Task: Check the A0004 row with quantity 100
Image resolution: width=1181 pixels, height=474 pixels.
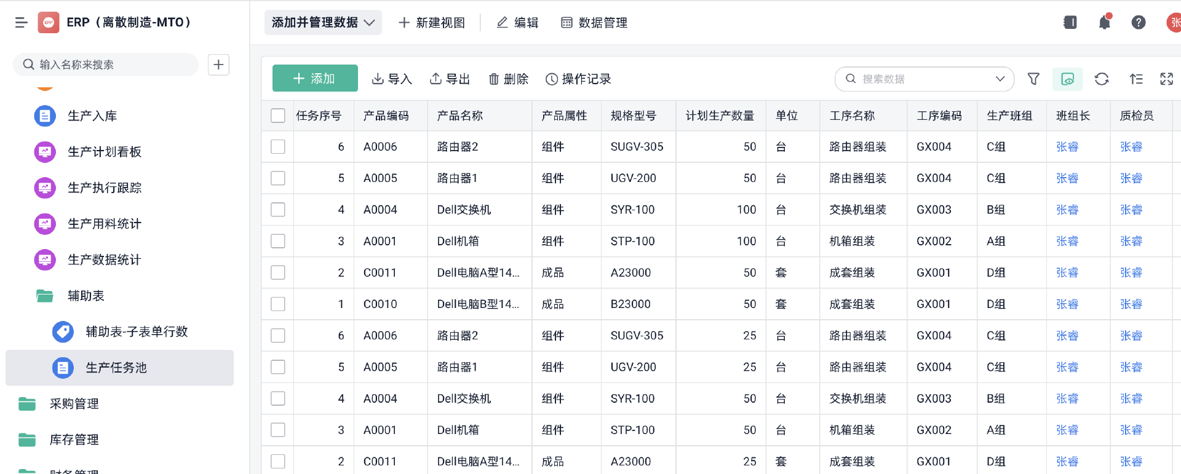Action: (x=278, y=210)
